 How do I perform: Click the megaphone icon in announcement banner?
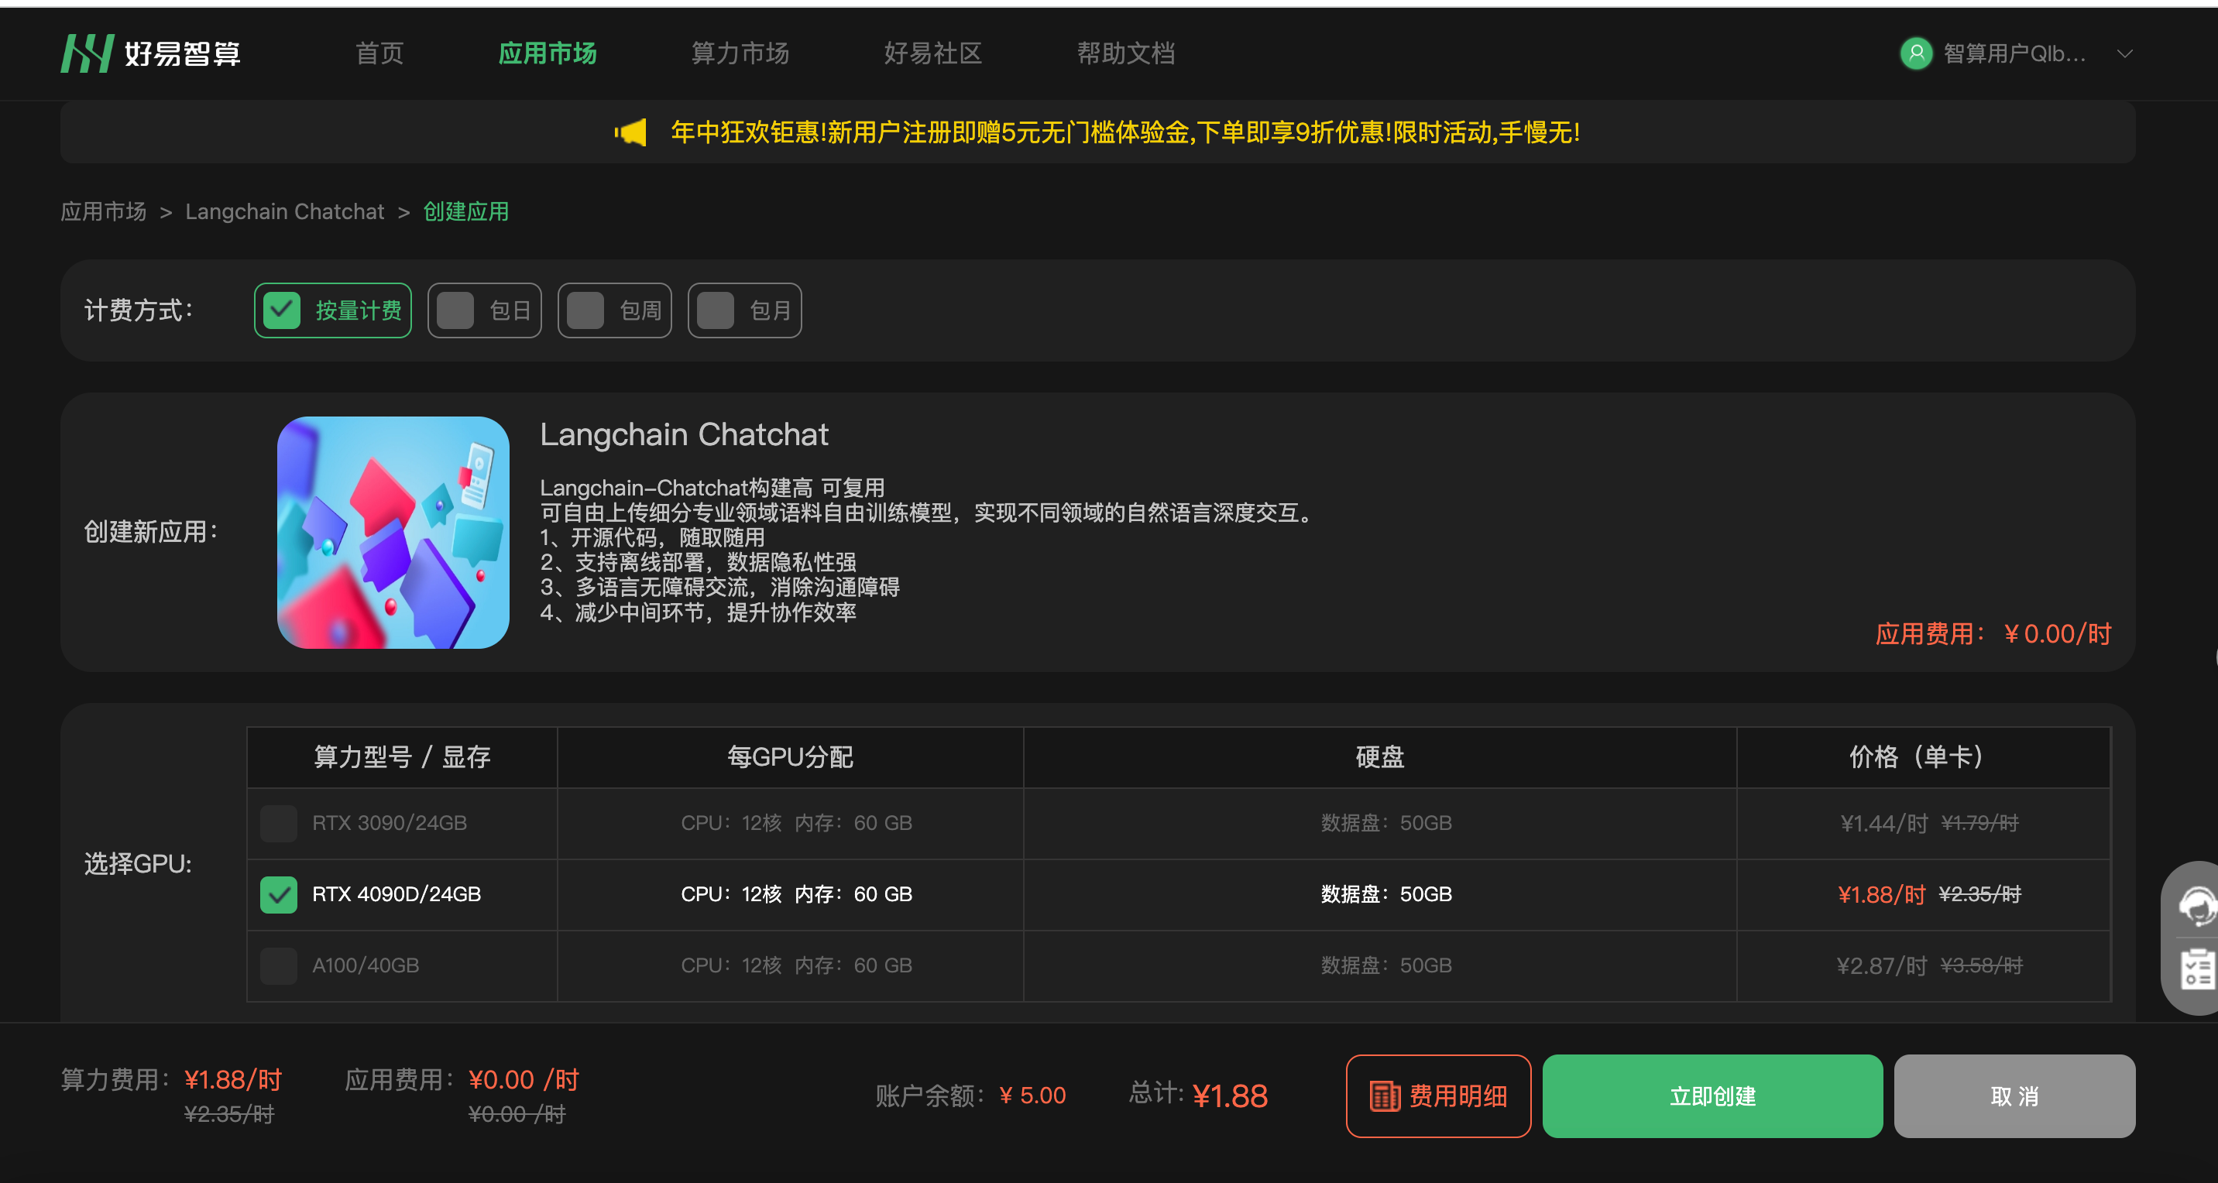(630, 132)
